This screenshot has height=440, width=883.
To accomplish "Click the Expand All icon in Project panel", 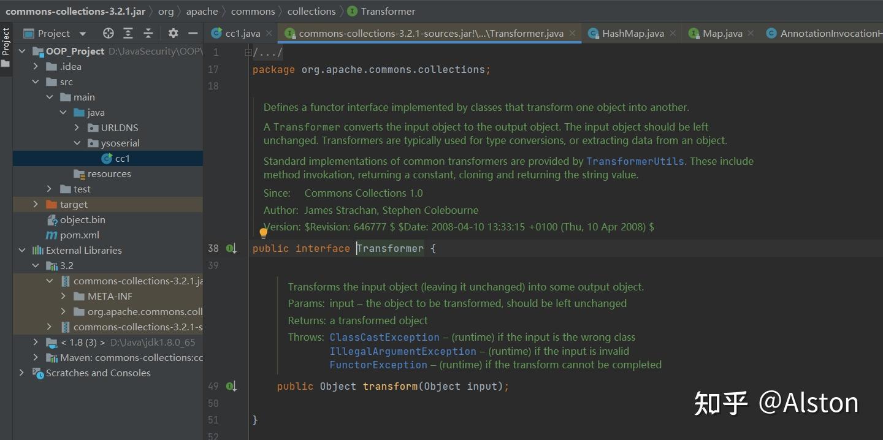I will pyautogui.click(x=128, y=33).
